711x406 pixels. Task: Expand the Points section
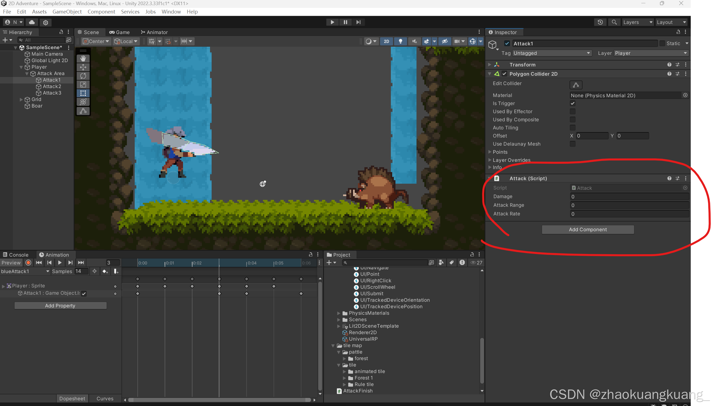pos(490,152)
